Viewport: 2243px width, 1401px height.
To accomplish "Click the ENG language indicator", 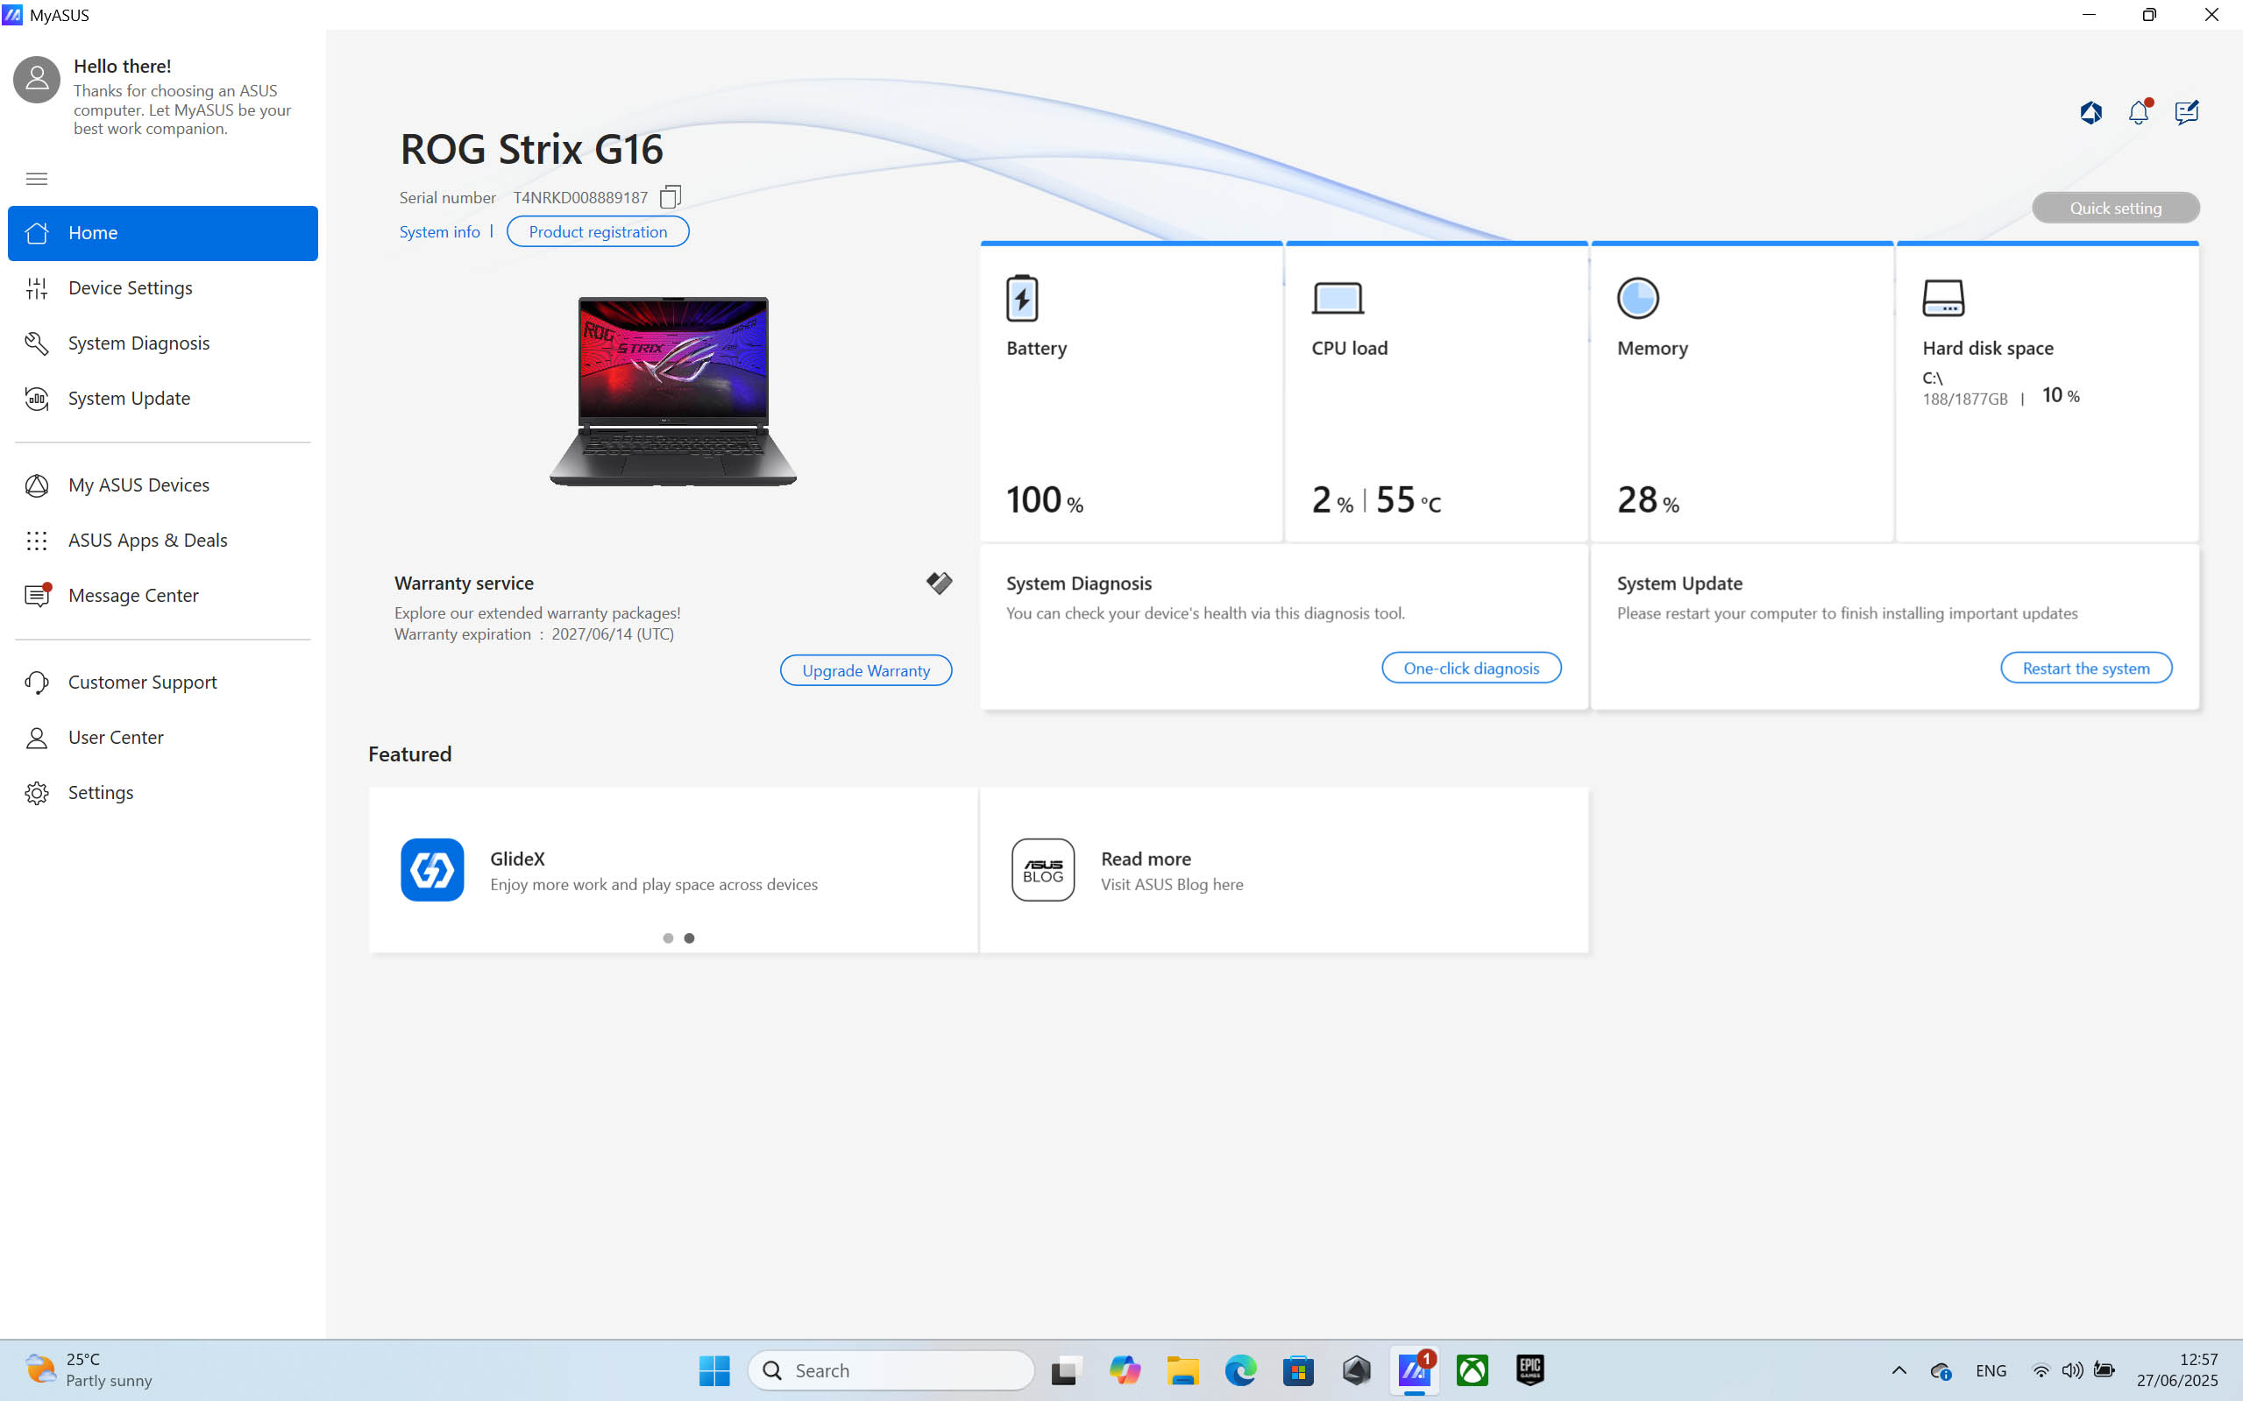I will (1991, 1370).
